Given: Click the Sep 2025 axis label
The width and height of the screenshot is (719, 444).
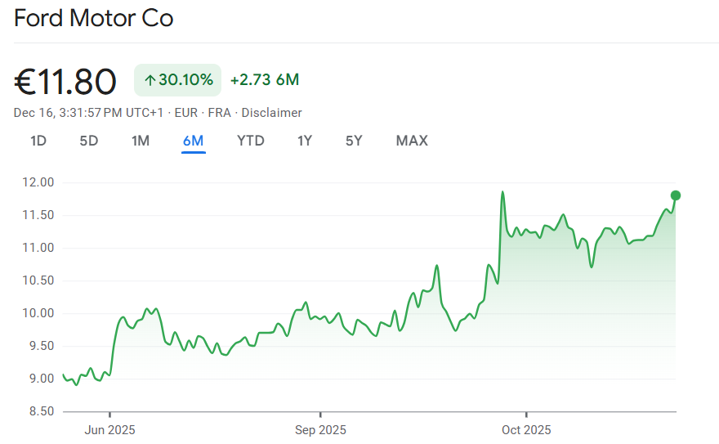Looking at the screenshot, I should 320,429.
